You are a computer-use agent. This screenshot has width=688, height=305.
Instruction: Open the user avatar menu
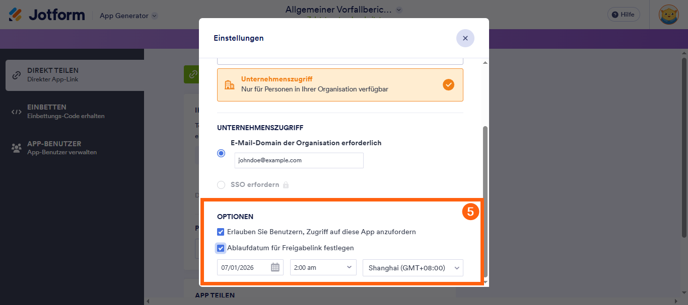click(x=669, y=15)
